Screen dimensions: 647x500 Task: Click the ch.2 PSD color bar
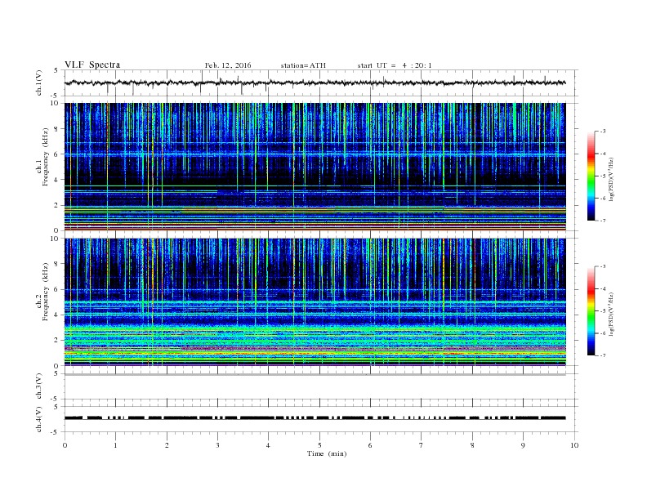[x=591, y=311]
